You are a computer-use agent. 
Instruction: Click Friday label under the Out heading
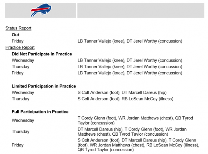pyautogui.click(x=17, y=41)
